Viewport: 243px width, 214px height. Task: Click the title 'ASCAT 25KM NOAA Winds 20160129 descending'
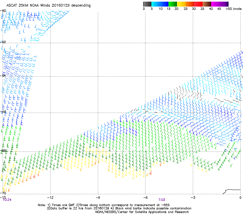48,6
